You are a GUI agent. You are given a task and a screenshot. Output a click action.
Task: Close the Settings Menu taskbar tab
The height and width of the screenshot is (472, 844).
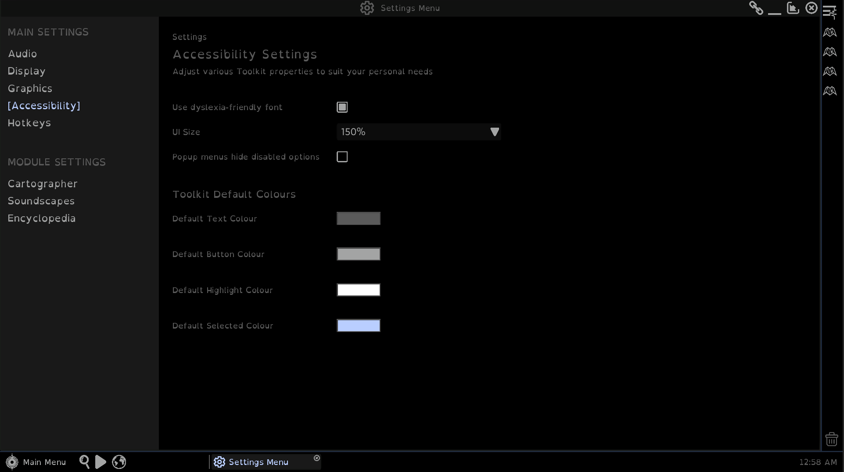pyautogui.click(x=317, y=458)
